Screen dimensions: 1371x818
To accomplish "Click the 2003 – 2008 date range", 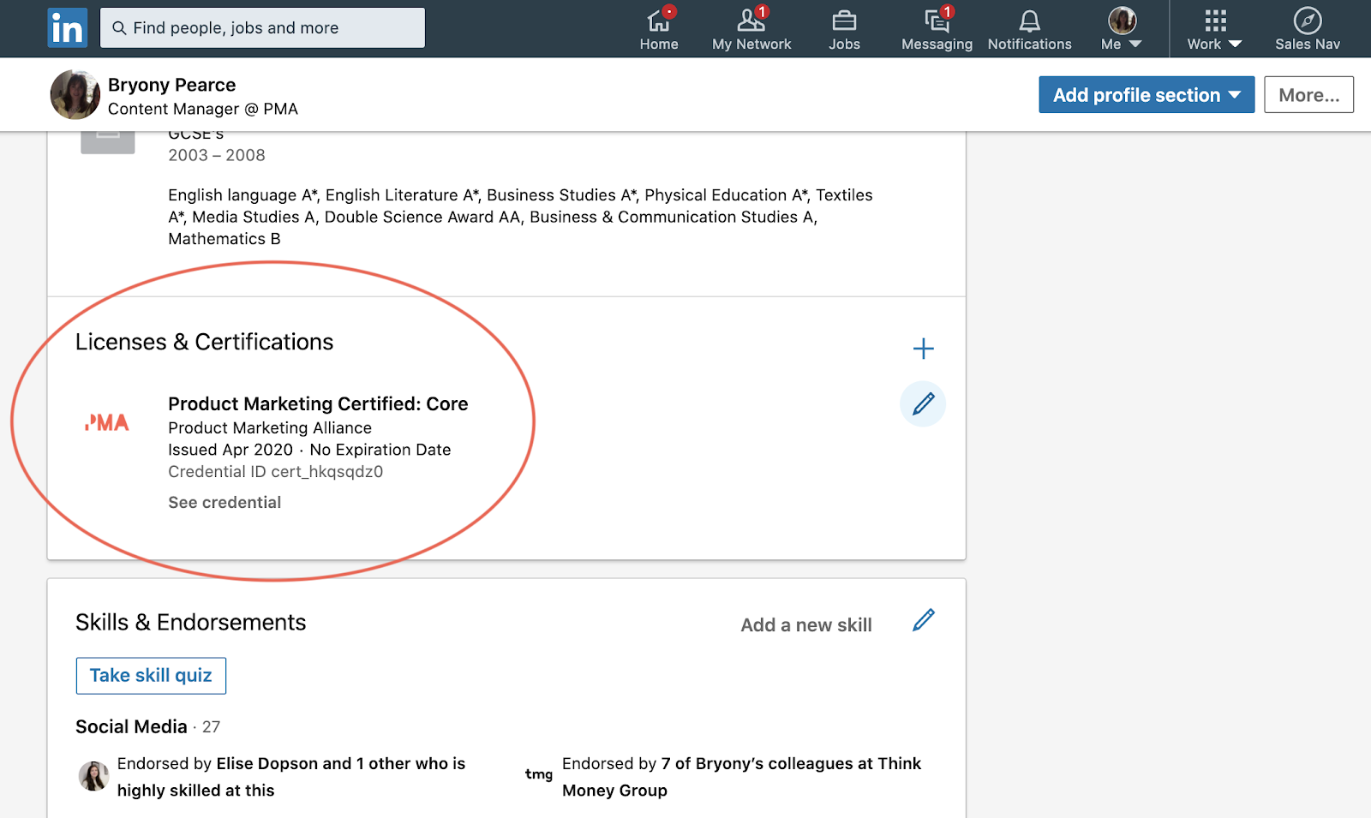I will [217, 155].
